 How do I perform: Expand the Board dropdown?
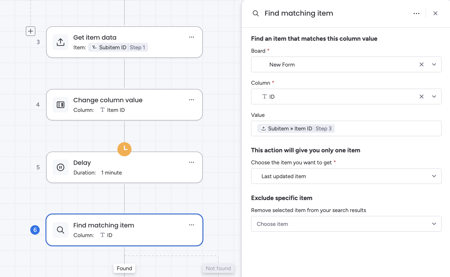(x=434, y=64)
